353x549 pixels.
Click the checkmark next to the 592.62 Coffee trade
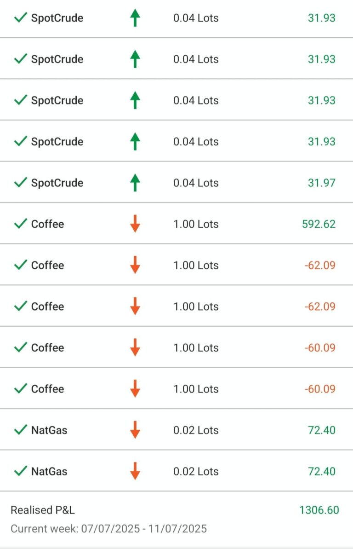pos(21,223)
